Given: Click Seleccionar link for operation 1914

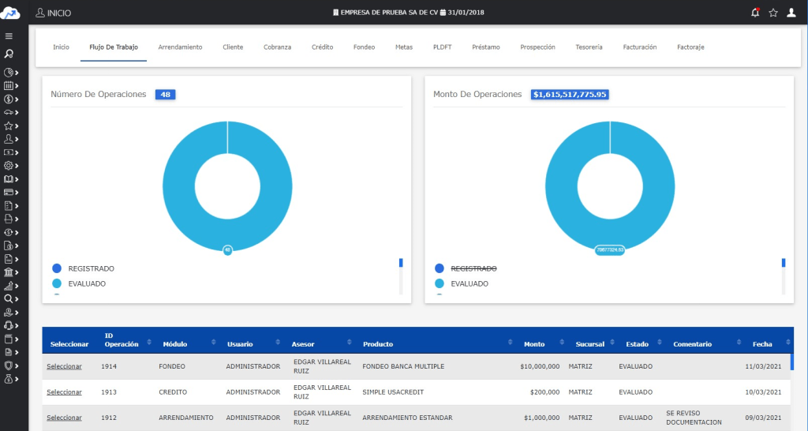Looking at the screenshot, I should tap(64, 366).
